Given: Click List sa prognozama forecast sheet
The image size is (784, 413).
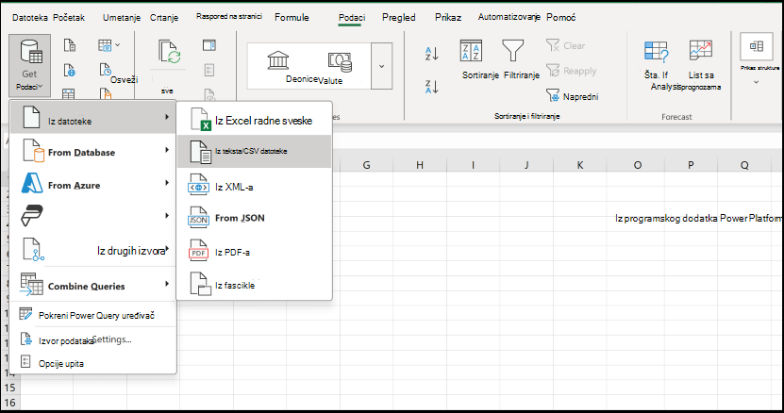Looking at the screenshot, I should click(700, 51).
